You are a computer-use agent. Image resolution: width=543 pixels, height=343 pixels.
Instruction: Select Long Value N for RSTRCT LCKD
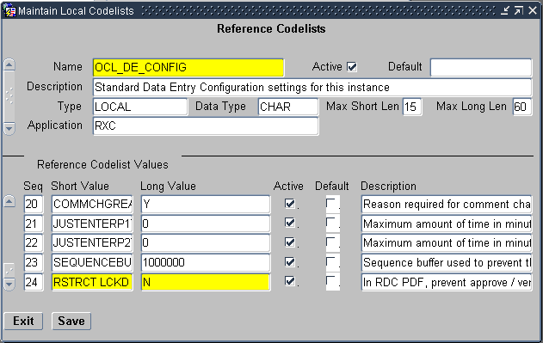(206, 282)
